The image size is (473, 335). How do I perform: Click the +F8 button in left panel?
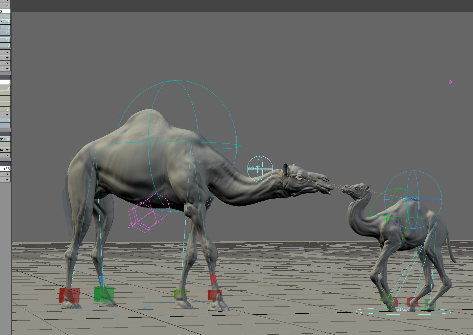coord(5,169)
